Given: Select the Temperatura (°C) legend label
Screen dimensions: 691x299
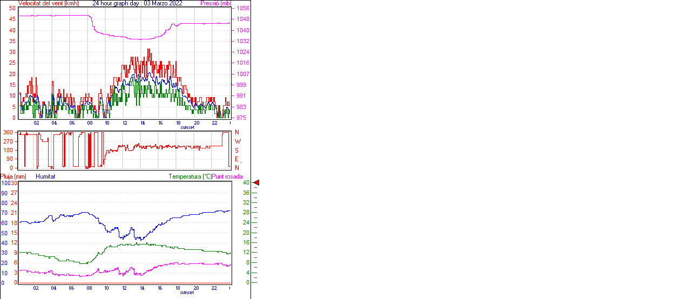Looking at the screenshot, I should [x=190, y=176].
